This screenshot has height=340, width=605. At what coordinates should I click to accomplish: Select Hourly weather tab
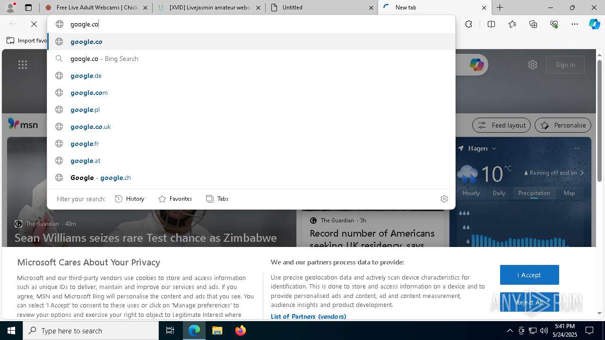[x=471, y=193]
